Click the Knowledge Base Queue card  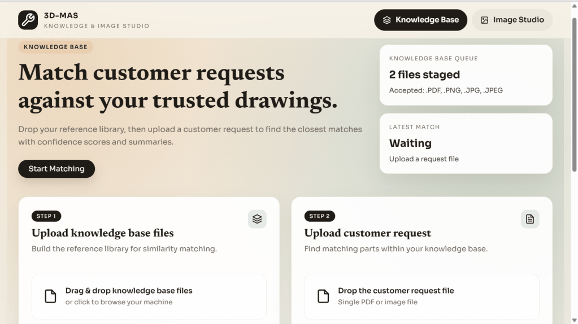tap(466, 75)
